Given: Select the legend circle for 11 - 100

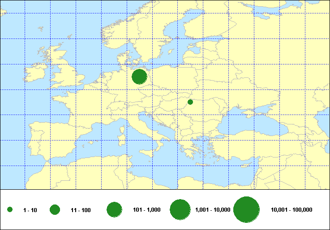Looking at the screenshot, I should point(55,209).
